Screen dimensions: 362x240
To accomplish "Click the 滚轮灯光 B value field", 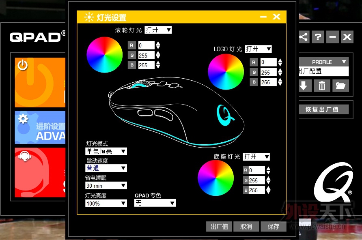I will click(146, 65).
